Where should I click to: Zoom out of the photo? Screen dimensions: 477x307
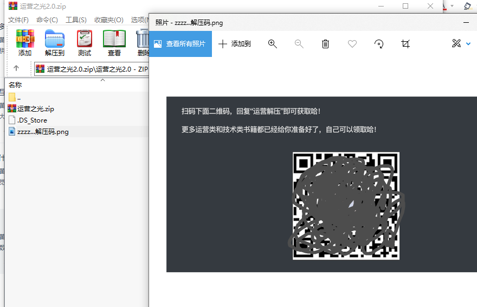click(x=299, y=44)
